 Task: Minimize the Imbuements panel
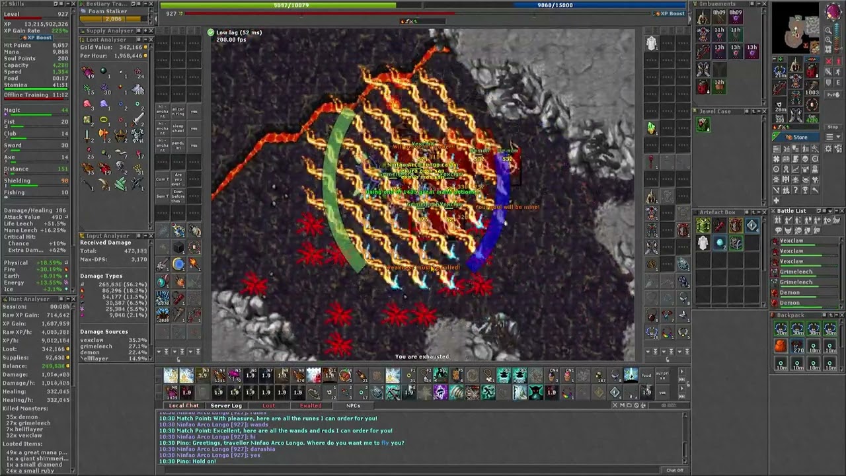tap(759, 3)
